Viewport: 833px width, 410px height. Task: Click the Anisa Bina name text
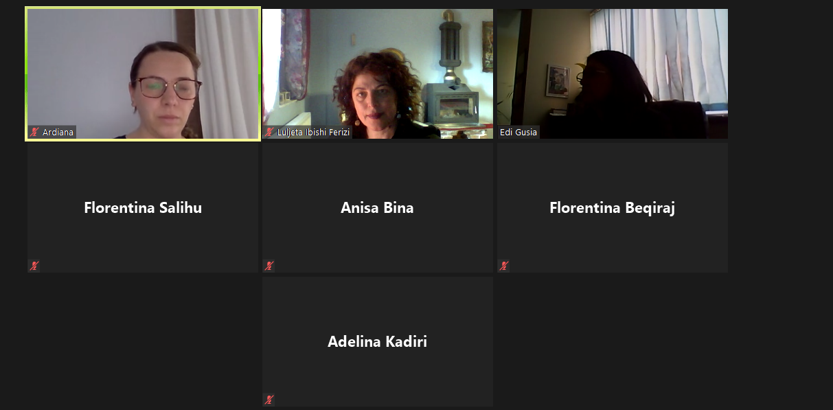377,207
